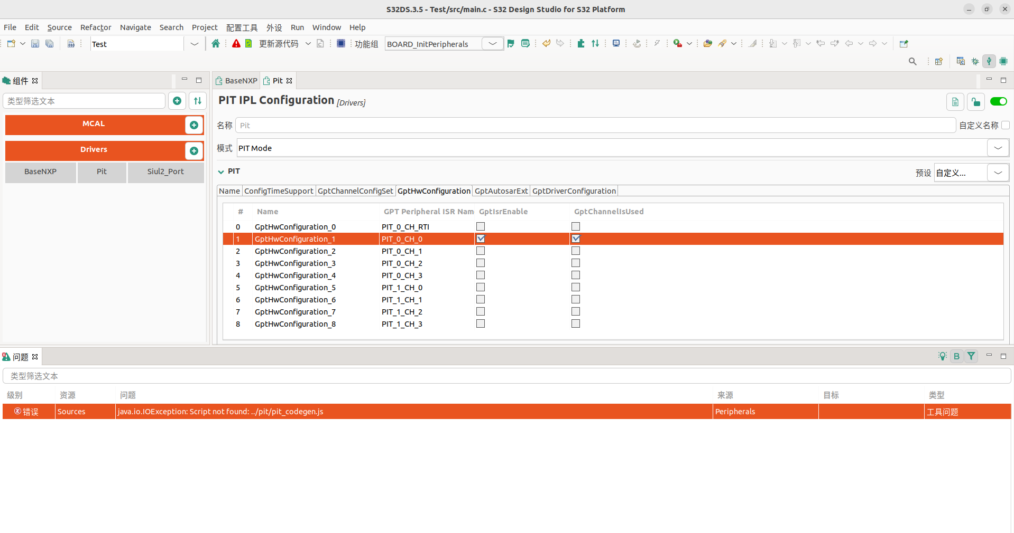The width and height of the screenshot is (1014, 533).
Task: Save the current file
Action: coord(34,44)
